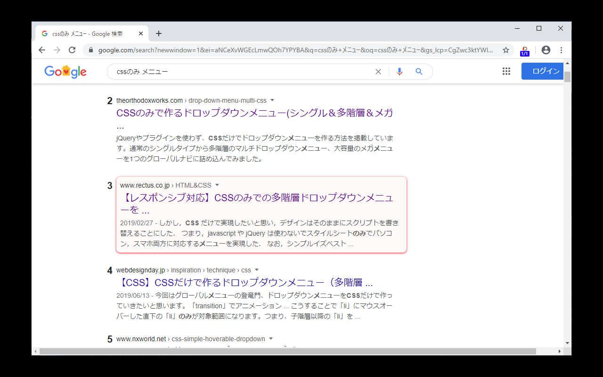Minimize the Chrome window
The height and width of the screenshot is (377, 603).
pos(517,28)
